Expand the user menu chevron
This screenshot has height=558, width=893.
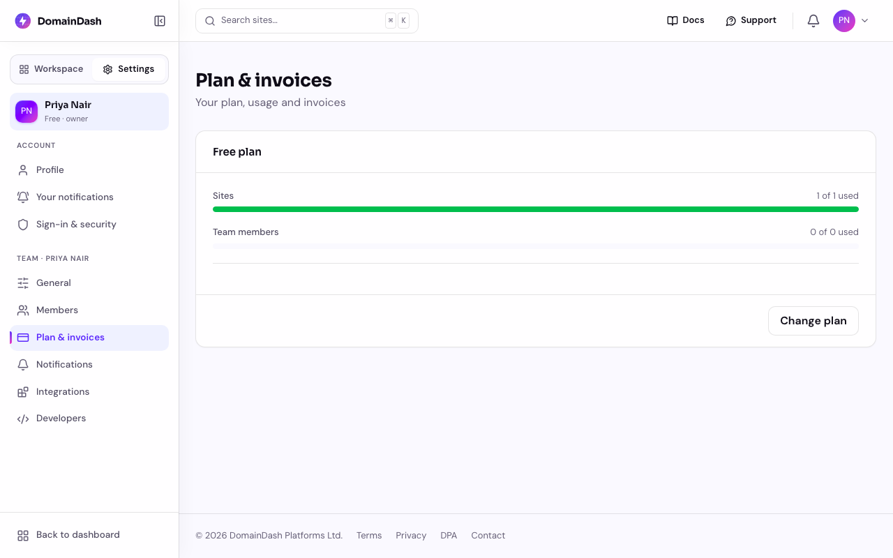pos(865,21)
